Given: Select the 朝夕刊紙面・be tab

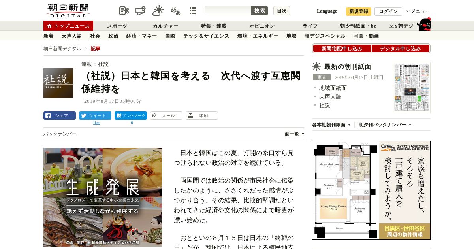Looking at the screenshot, I should (x=358, y=26).
